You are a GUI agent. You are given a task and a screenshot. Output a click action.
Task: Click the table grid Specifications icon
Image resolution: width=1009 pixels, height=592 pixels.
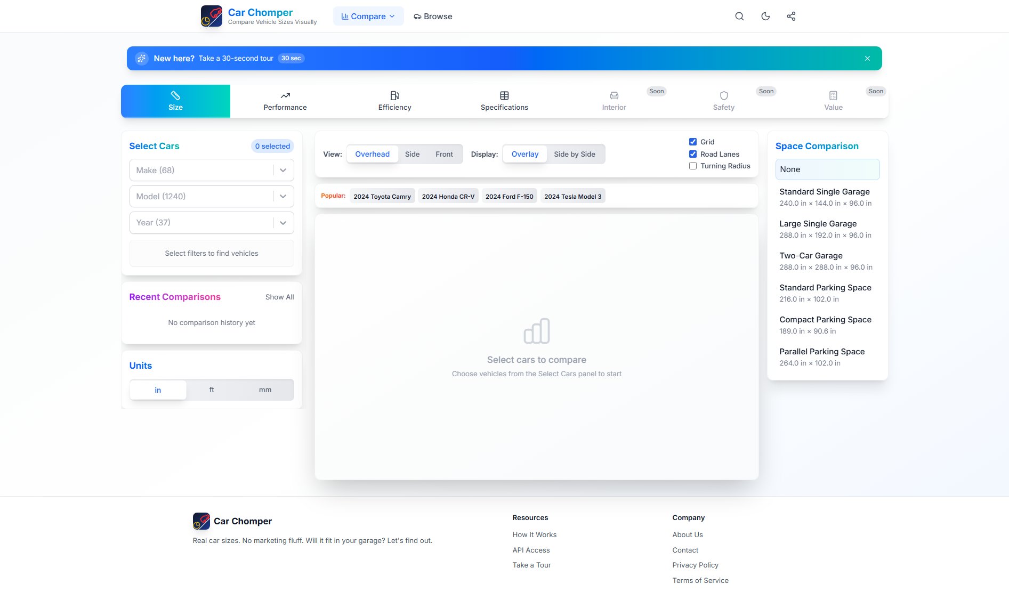504,95
